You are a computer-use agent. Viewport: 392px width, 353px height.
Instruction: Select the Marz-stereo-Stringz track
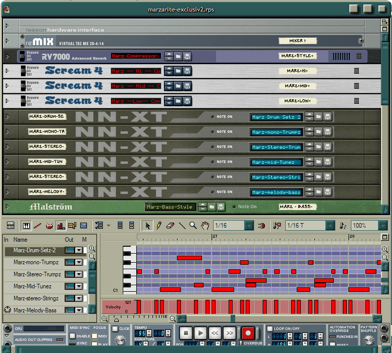pos(36,298)
